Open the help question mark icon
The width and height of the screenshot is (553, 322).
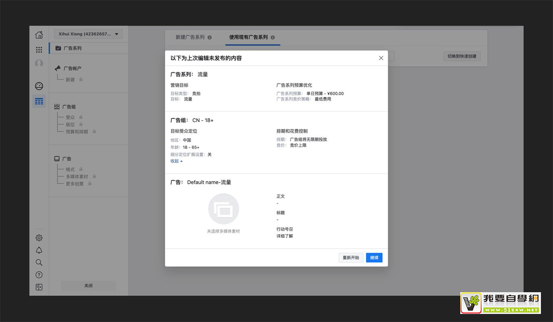(x=39, y=275)
